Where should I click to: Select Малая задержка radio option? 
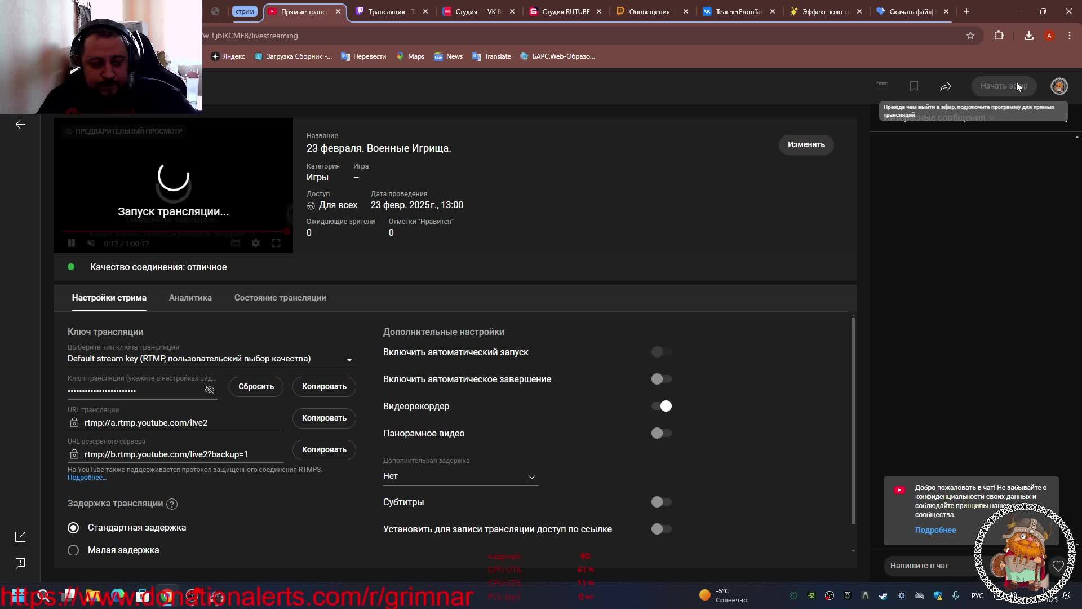pyautogui.click(x=73, y=550)
